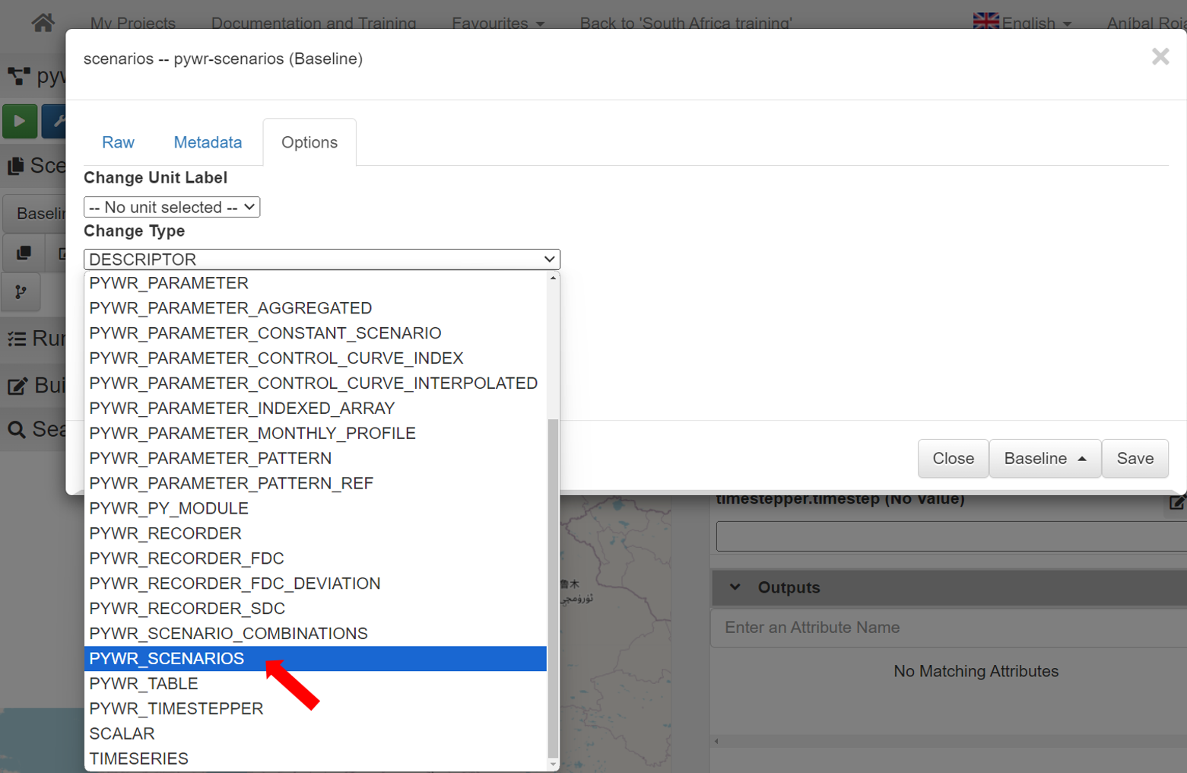Click the type list vertical scrollbar
Viewport: 1187px width, 773px height.
coord(553,586)
